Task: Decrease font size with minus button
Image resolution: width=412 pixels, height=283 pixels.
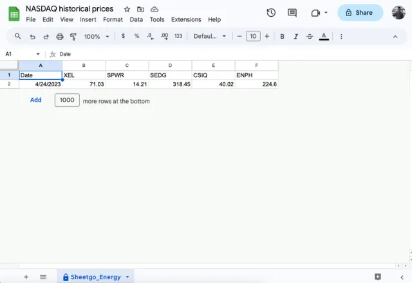Action: pos(239,36)
